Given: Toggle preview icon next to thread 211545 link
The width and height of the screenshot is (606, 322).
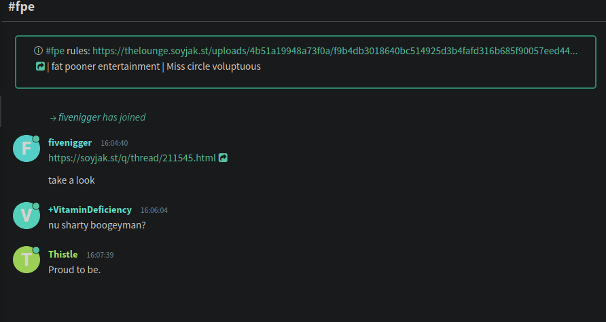Looking at the screenshot, I should pos(223,158).
